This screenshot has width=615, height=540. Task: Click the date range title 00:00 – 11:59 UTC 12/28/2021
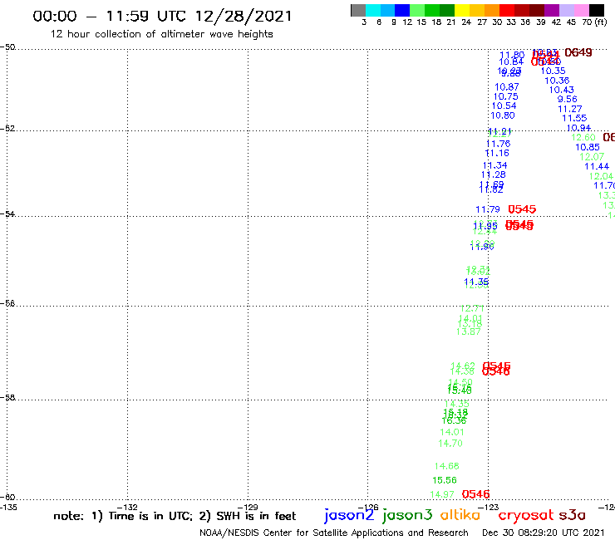[162, 16]
